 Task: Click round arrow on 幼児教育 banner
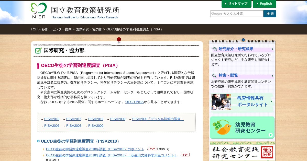[271, 135]
